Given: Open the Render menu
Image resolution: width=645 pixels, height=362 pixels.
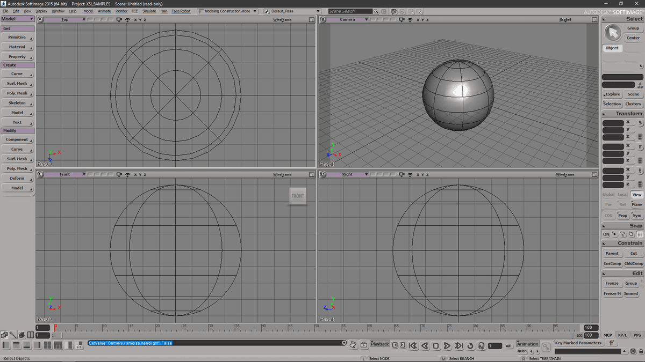Looking at the screenshot, I should coord(121,11).
